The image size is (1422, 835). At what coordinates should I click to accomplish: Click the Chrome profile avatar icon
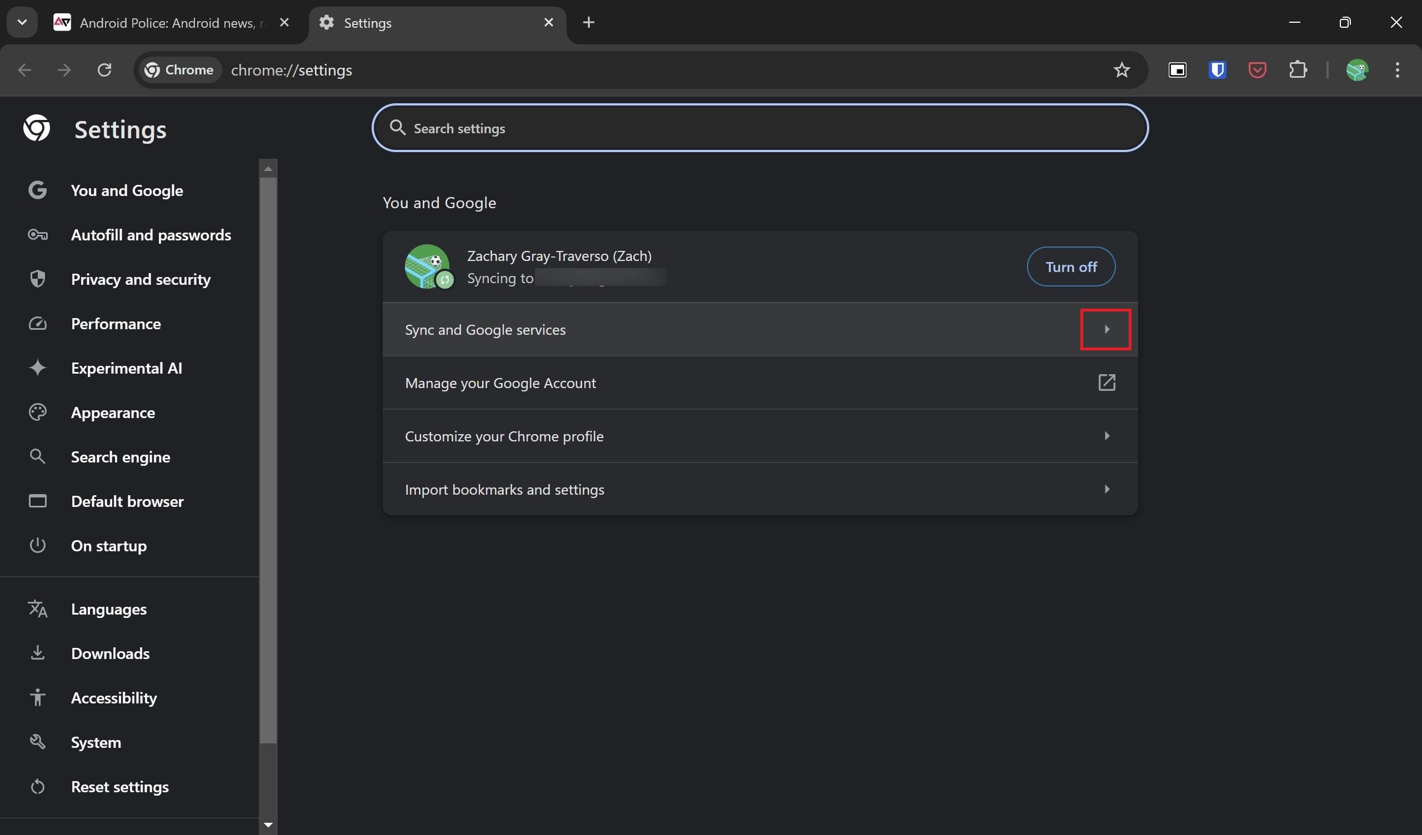[x=1356, y=69]
